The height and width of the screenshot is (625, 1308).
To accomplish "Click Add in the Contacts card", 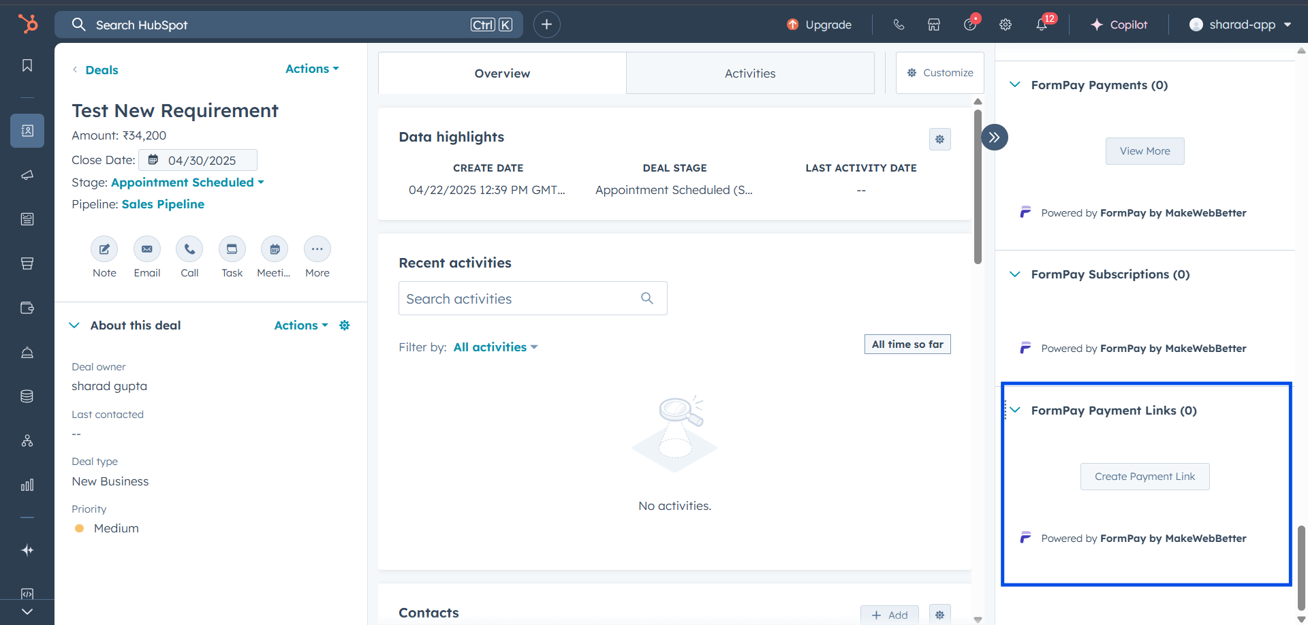I will pos(890,615).
